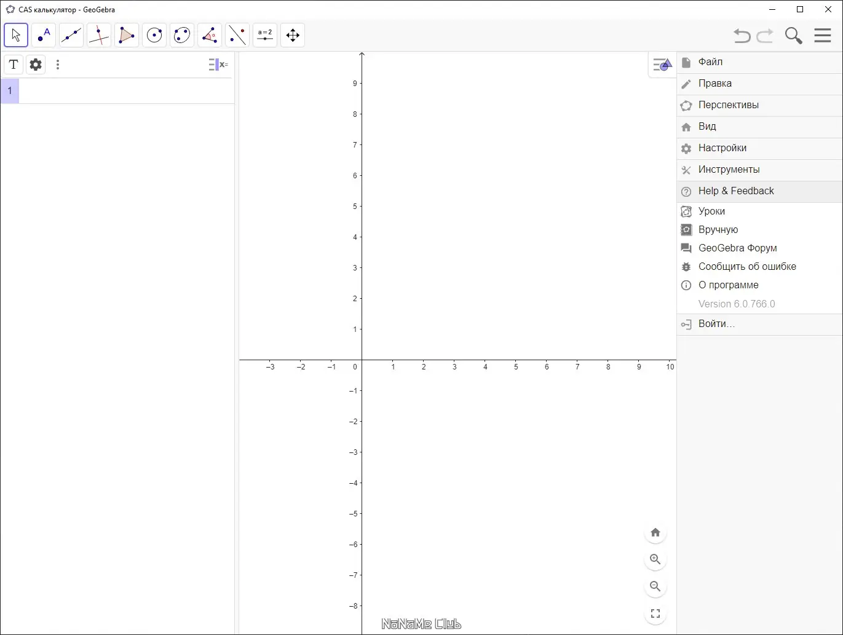Zoom in on the graphics view

(x=655, y=559)
